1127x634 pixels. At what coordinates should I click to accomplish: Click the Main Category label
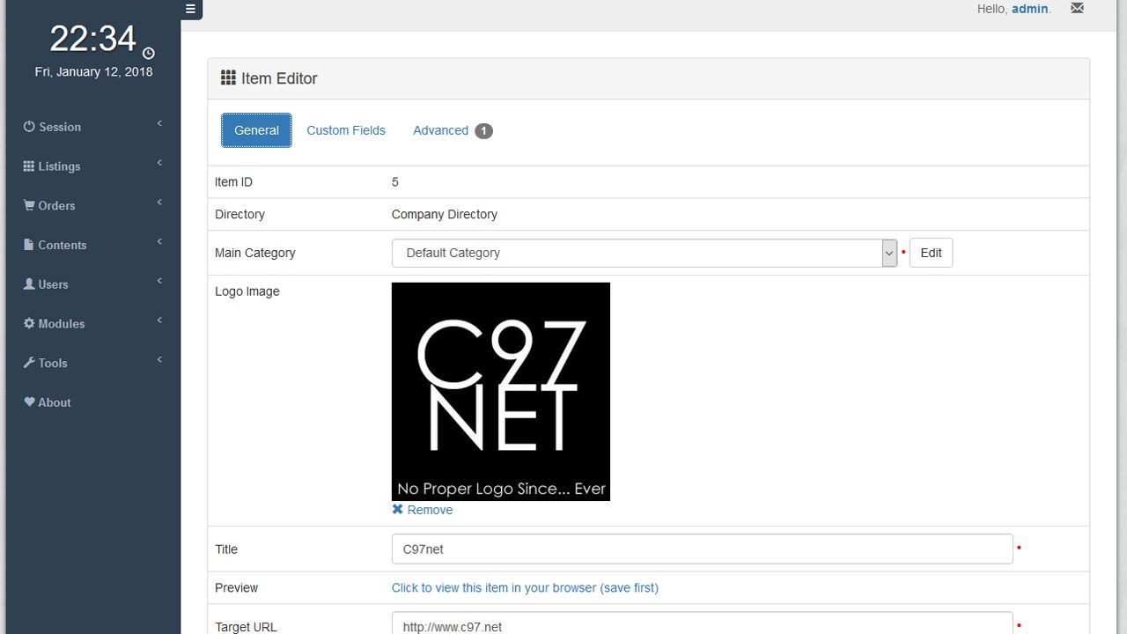255,253
